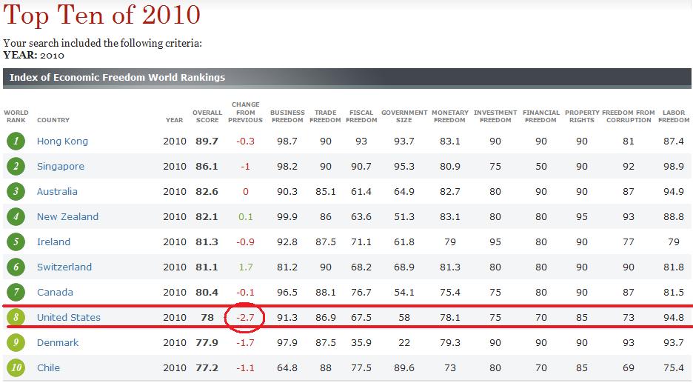Image resolution: width=693 pixels, height=383 pixels.
Task: Click Ireland's investment freedom value 95
Action: tap(495, 242)
